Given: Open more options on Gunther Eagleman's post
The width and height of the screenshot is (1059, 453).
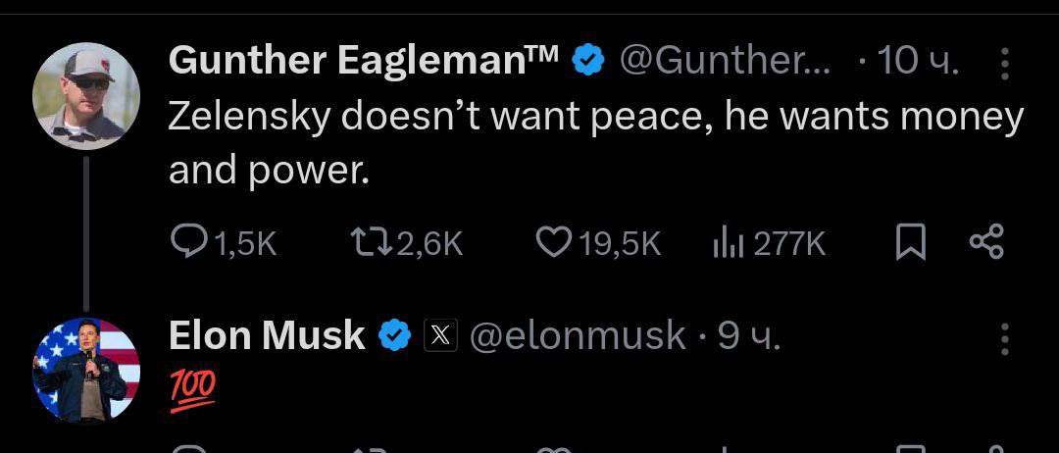Looking at the screenshot, I should point(1004,64).
